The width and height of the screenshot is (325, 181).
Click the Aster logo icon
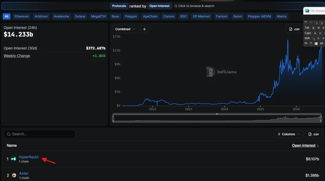pos(14,175)
